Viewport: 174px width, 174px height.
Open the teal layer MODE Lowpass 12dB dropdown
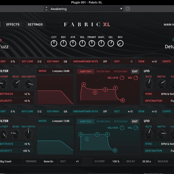55,121
